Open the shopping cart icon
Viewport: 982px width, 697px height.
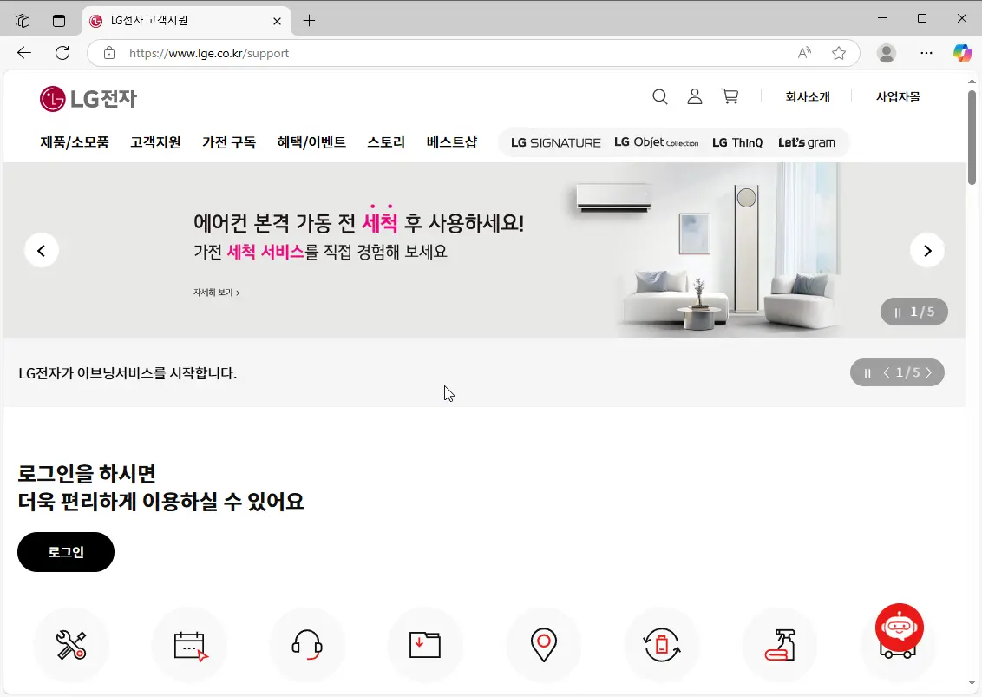[730, 96]
